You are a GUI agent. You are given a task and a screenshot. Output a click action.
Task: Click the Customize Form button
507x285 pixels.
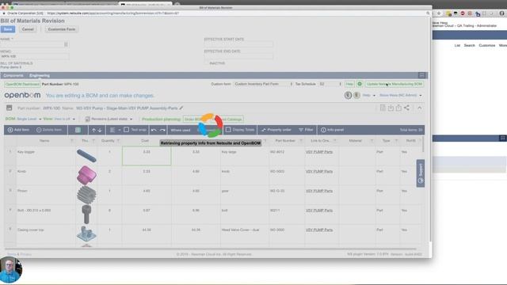point(62,29)
